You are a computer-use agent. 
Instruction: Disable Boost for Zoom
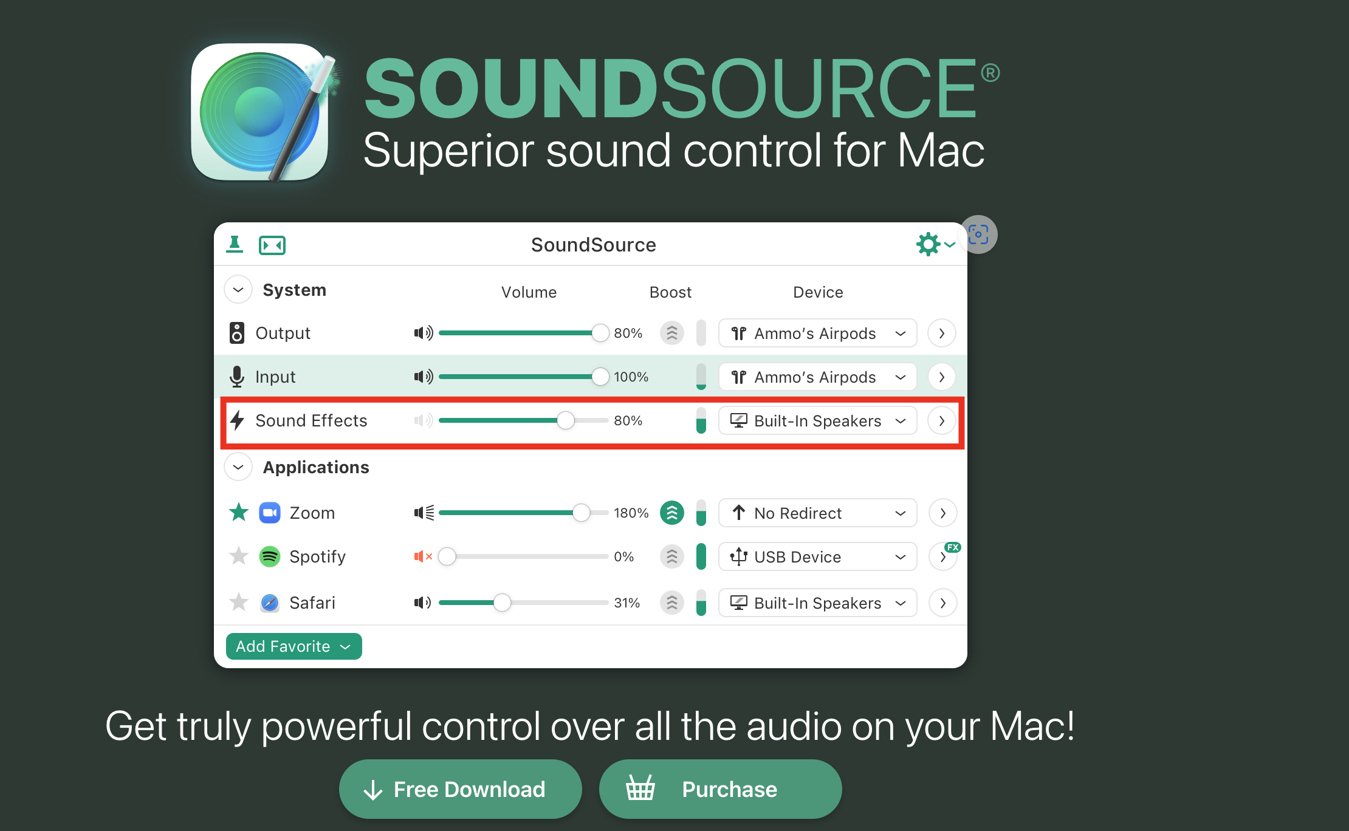(672, 513)
